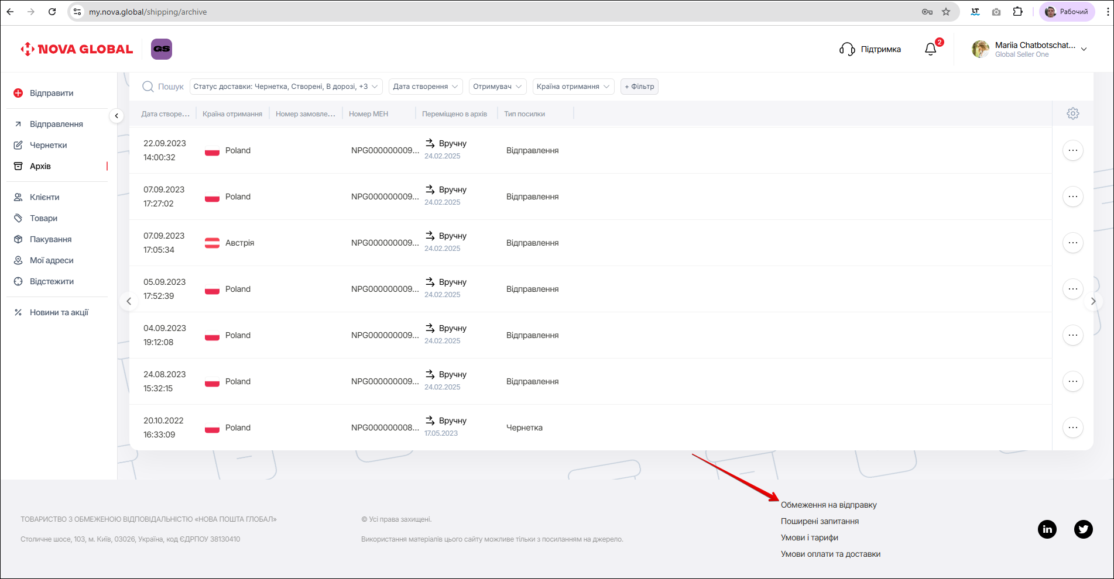
Task: Click the Mariia profile avatar
Action: click(x=981, y=49)
